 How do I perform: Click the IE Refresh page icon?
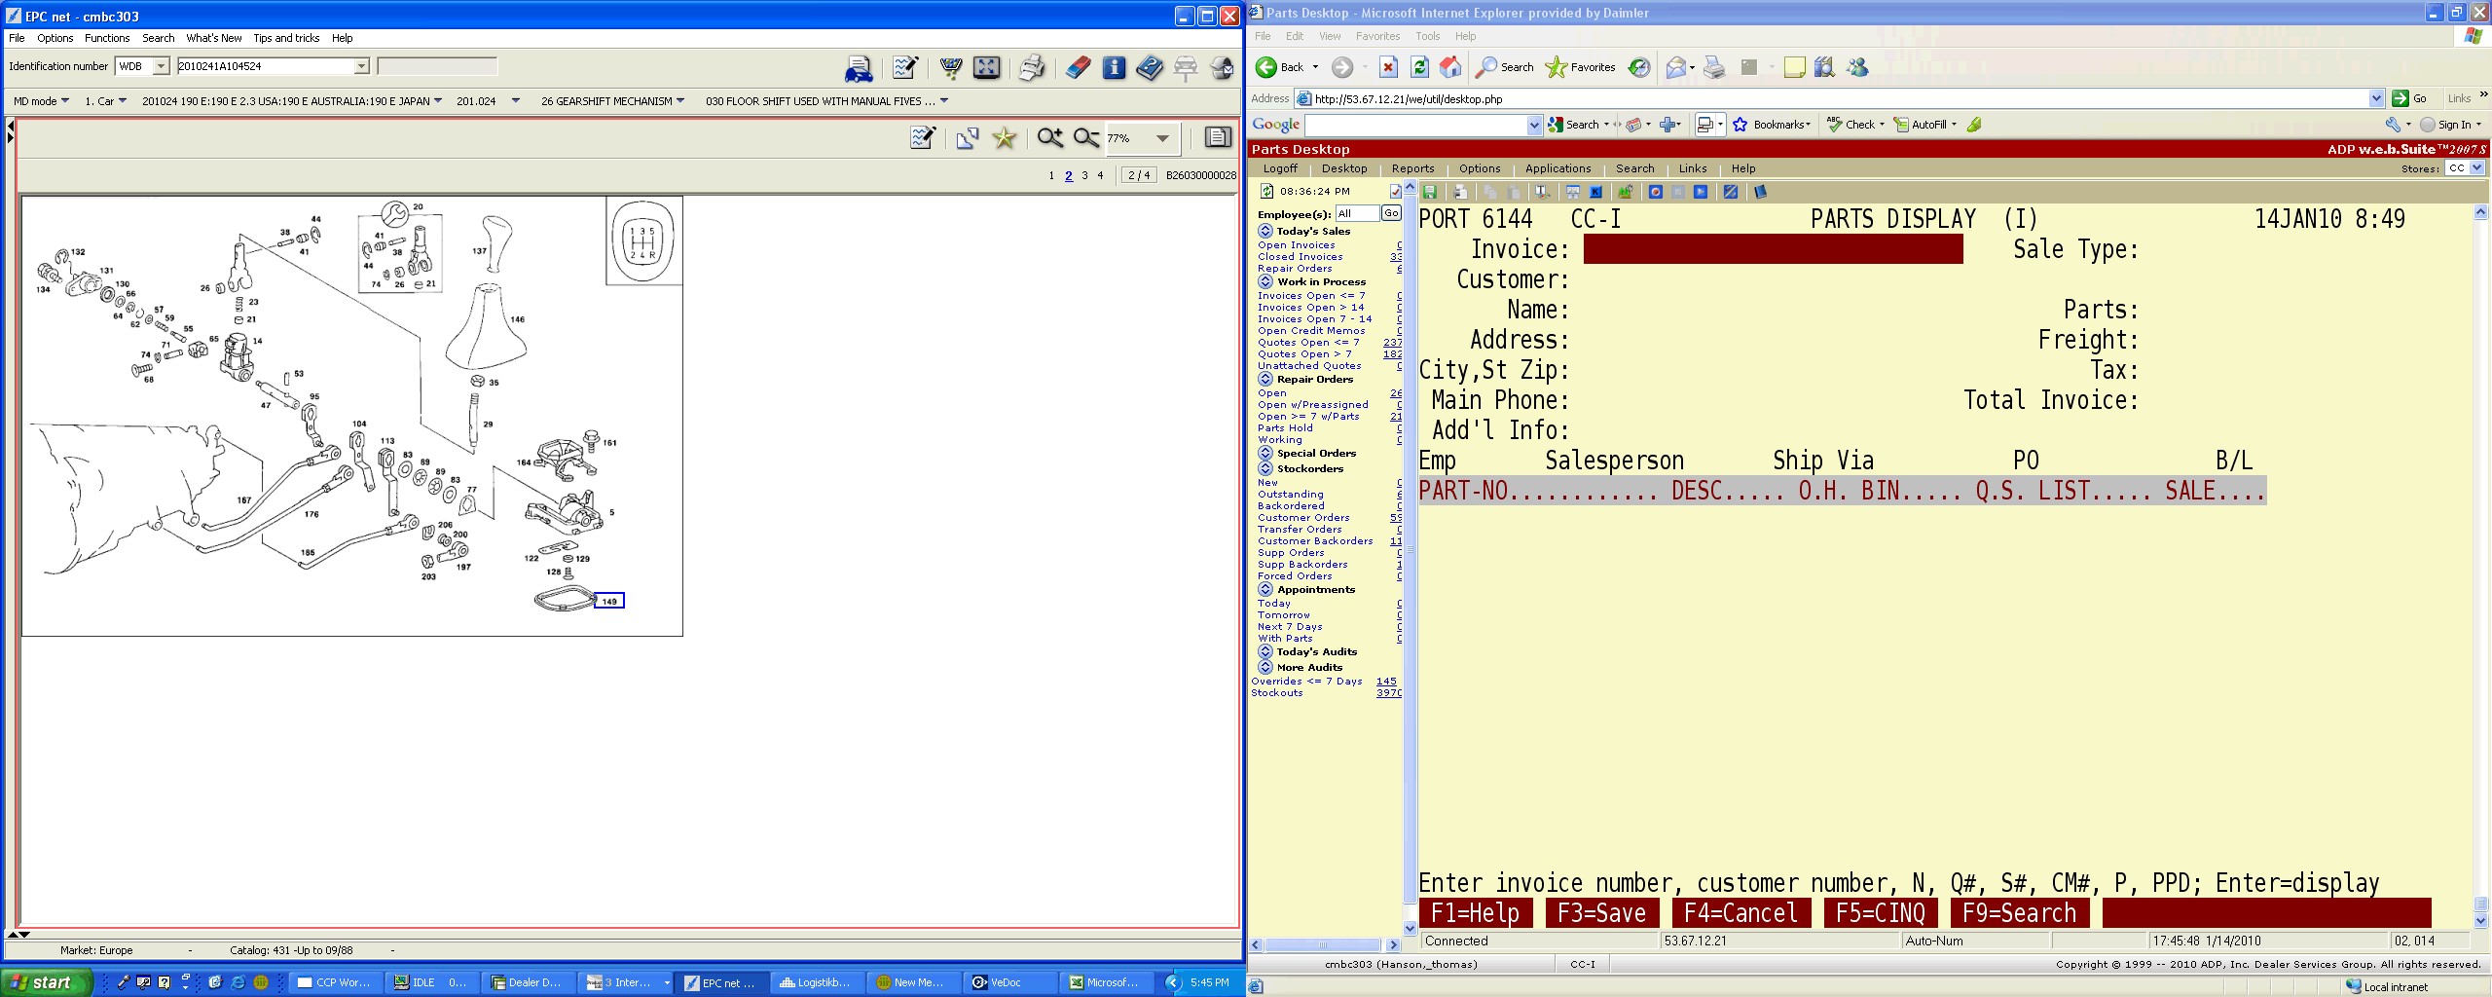(x=1419, y=67)
